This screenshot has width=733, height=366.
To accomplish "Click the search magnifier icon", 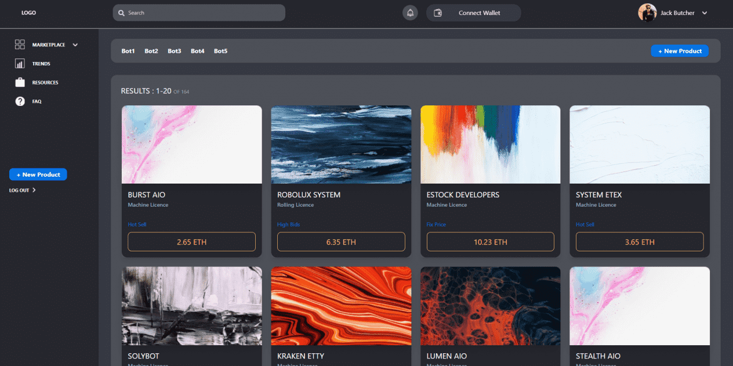I will [121, 13].
